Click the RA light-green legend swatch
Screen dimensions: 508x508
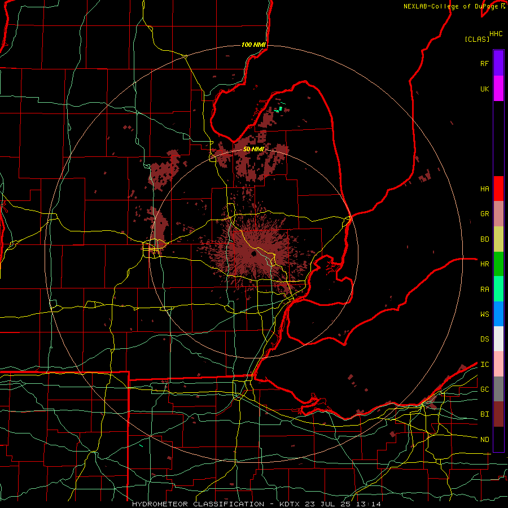click(x=498, y=289)
